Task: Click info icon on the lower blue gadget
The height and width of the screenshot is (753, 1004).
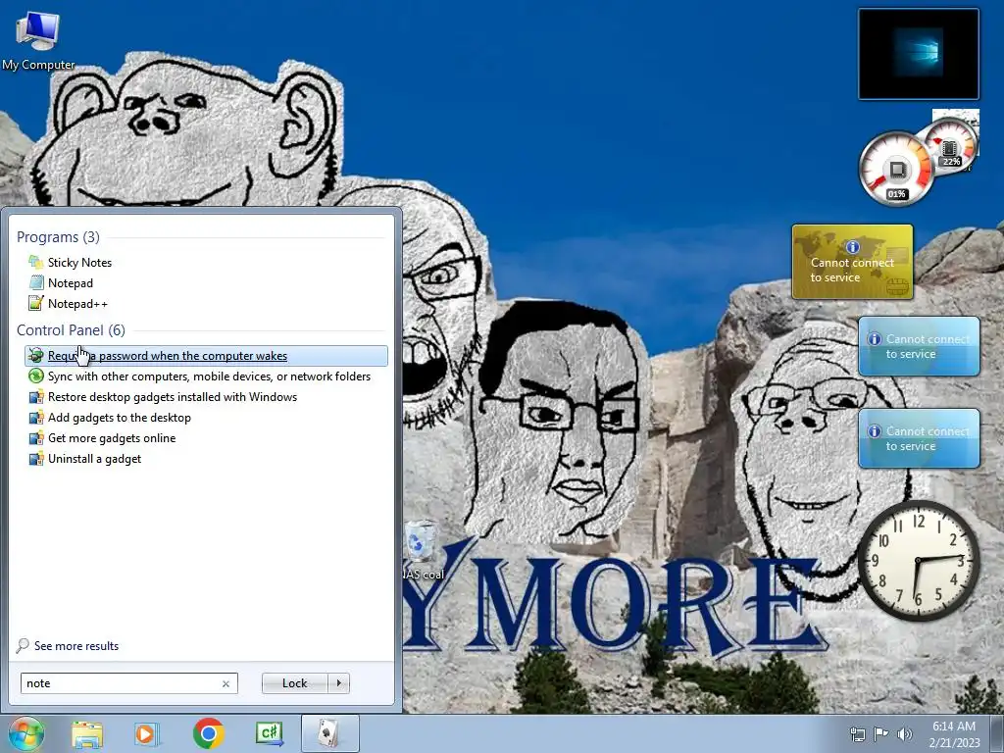Action: pyautogui.click(x=874, y=431)
